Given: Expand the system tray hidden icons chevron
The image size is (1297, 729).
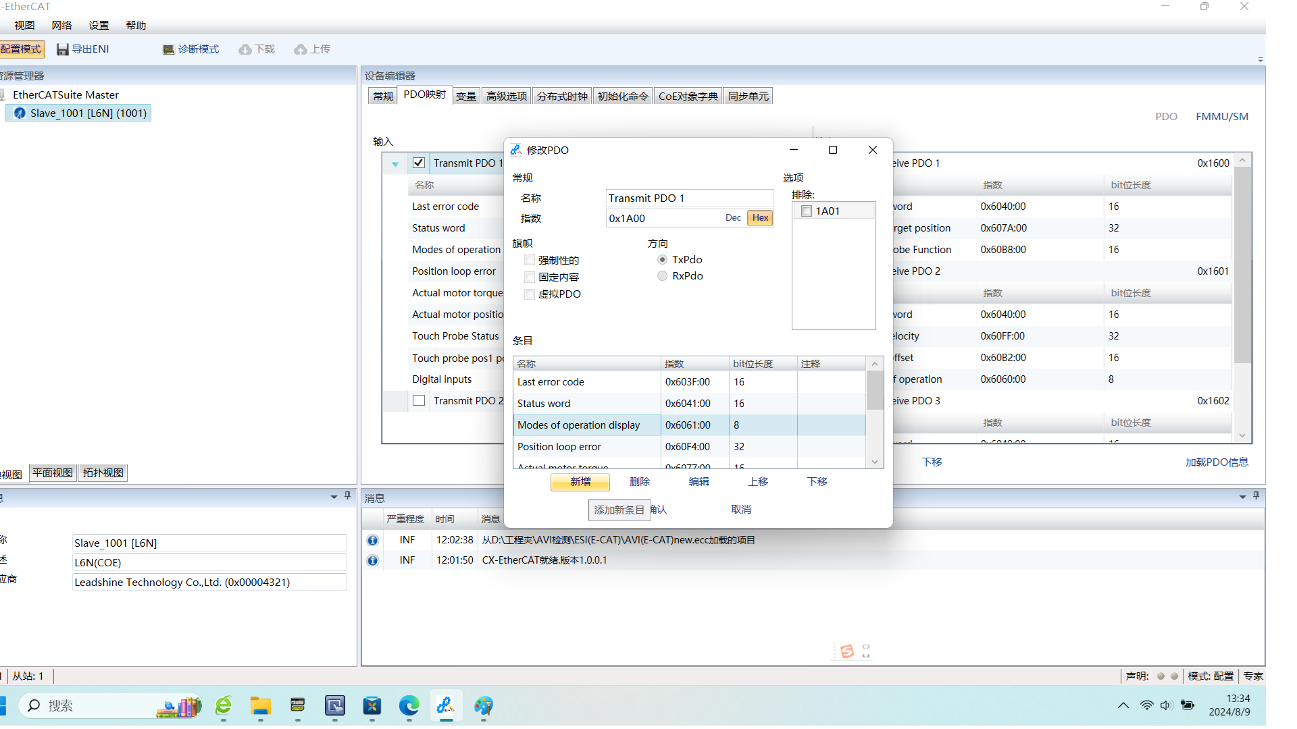Looking at the screenshot, I should (1123, 705).
